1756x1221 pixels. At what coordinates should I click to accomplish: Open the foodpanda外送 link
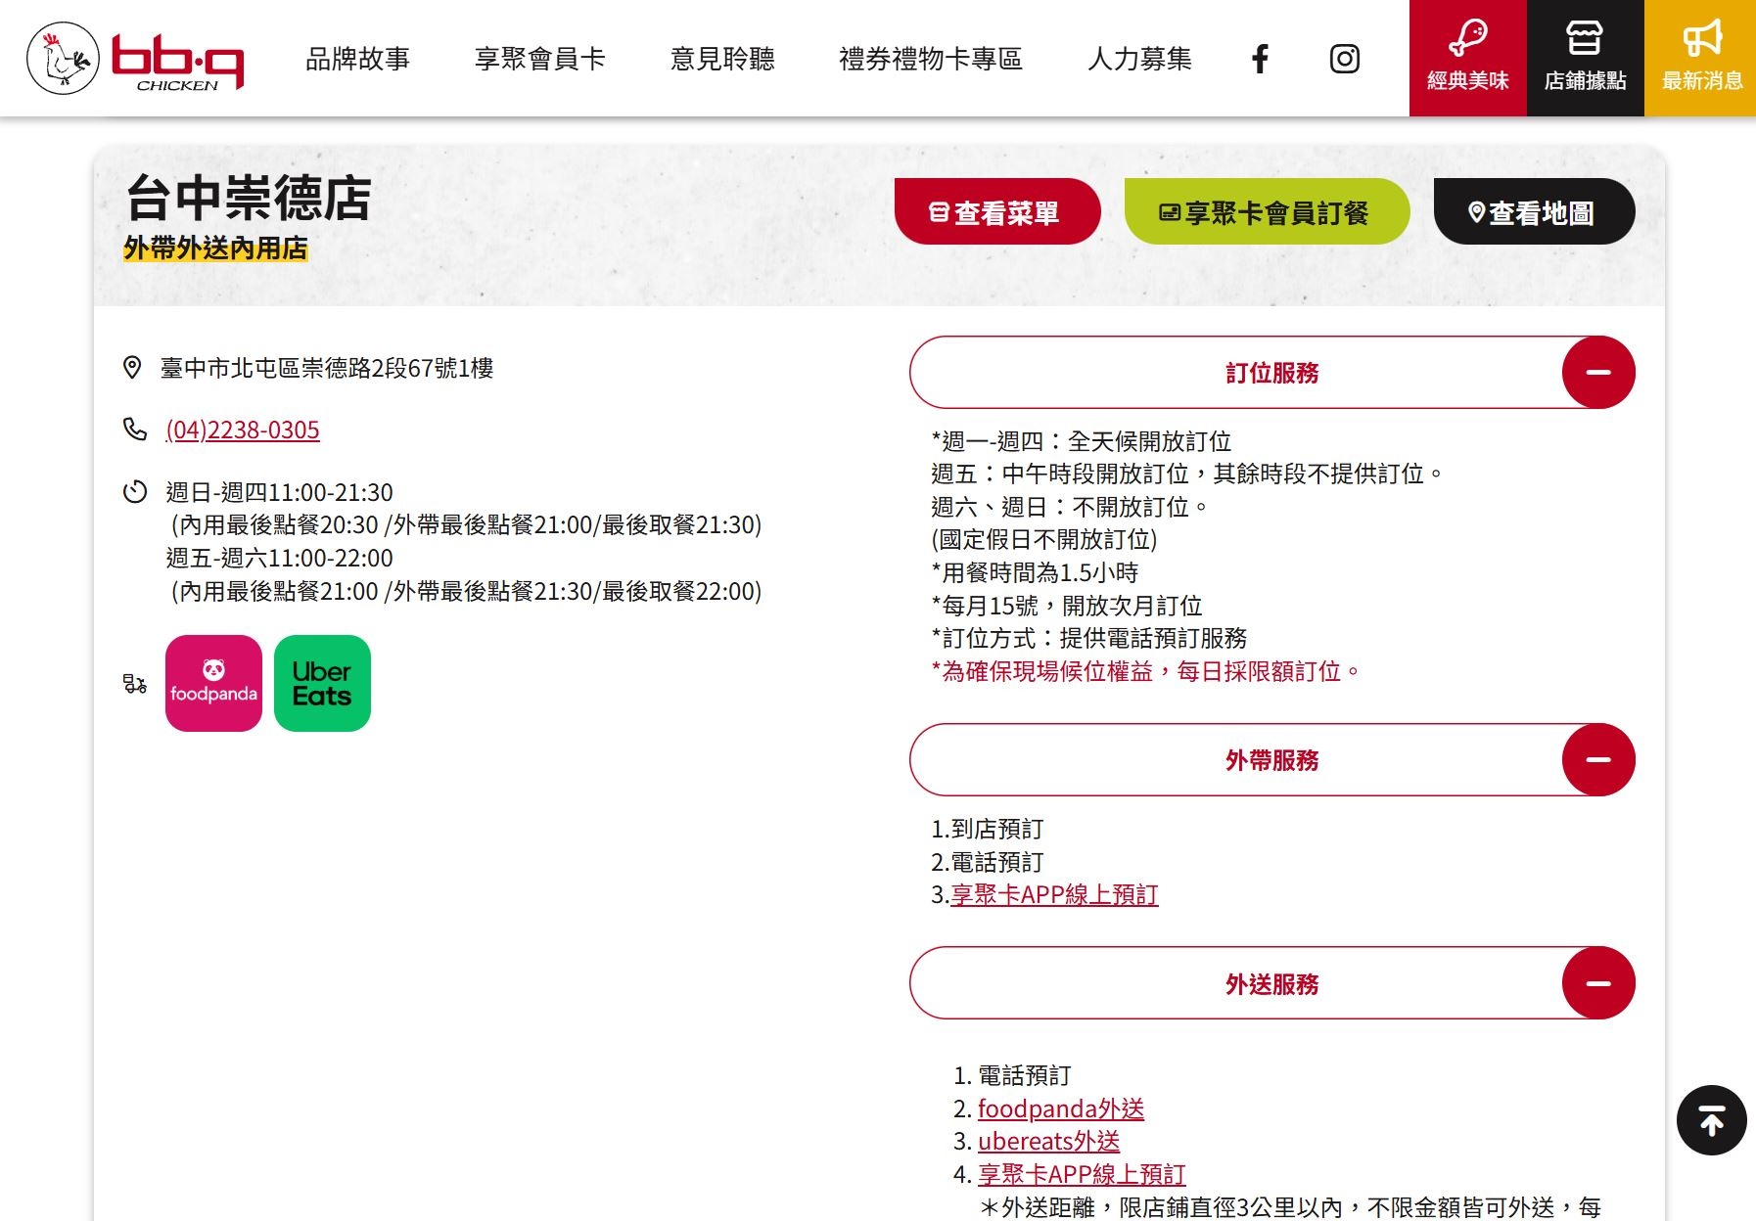(x=1061, y=1108)
